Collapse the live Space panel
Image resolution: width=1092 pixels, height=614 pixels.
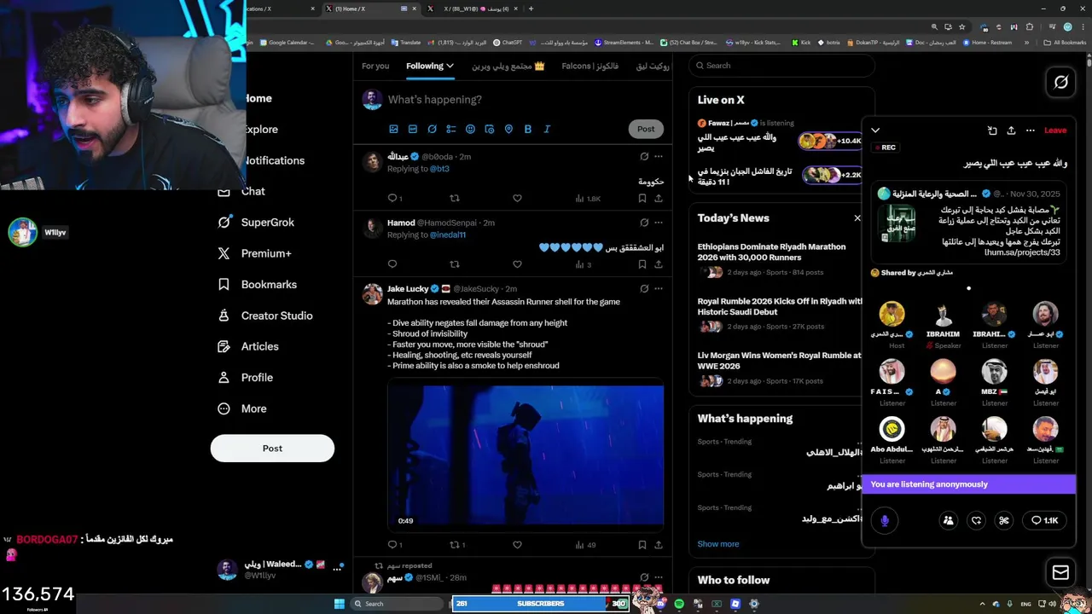coord(875,130)
